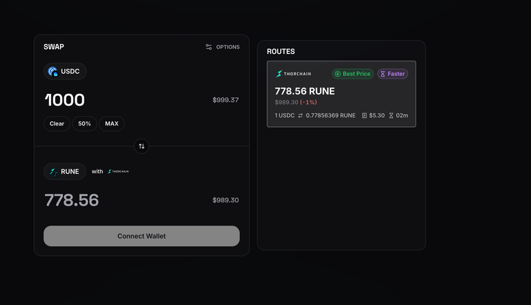Set amount to 50%

pos(84,124)
